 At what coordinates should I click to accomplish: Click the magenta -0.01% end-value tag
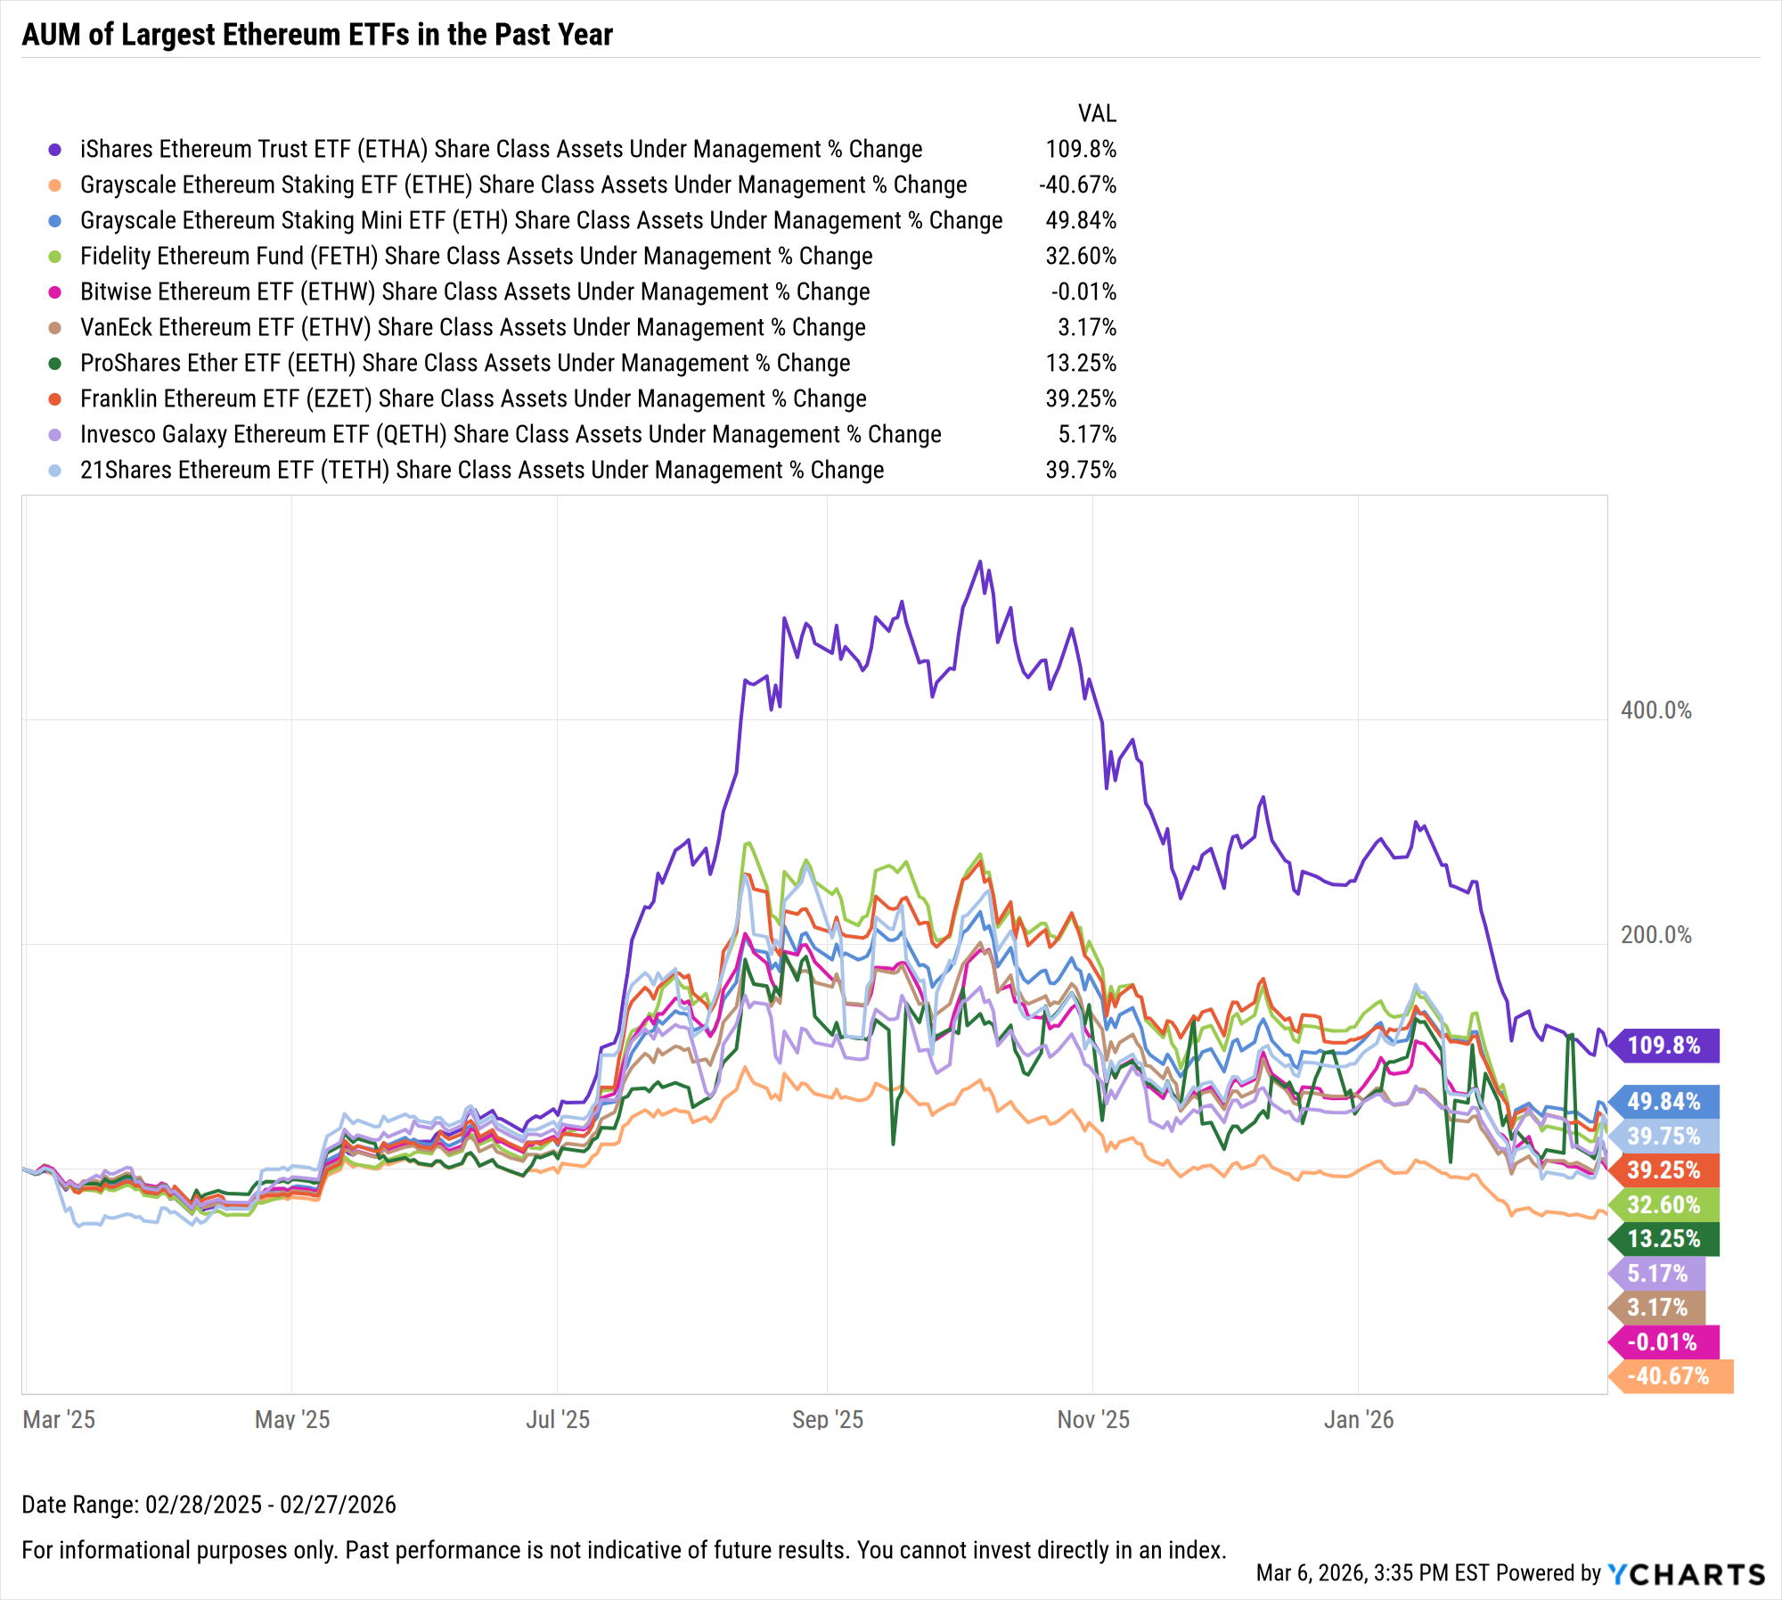(x=1664, y=1342)
